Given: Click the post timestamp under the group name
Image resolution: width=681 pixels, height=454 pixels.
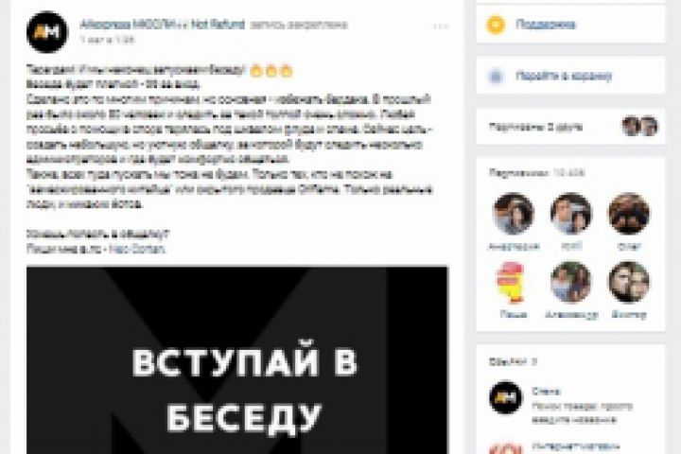Looking at the screenshot, I should point(107,40).
